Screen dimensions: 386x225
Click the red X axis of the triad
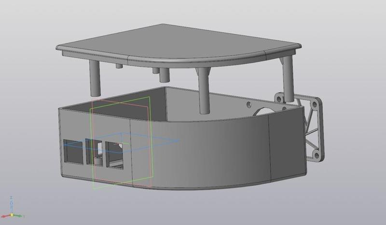tap(6, 216)
